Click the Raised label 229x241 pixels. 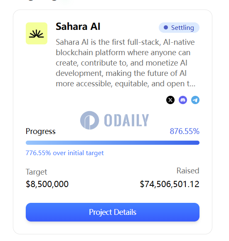[x=188, y=171]
